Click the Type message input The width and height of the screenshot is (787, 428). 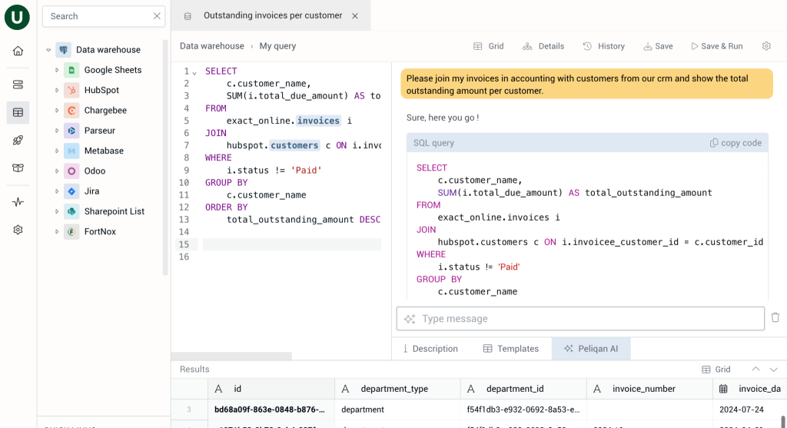pyautogui.click(x=580, y=319)
